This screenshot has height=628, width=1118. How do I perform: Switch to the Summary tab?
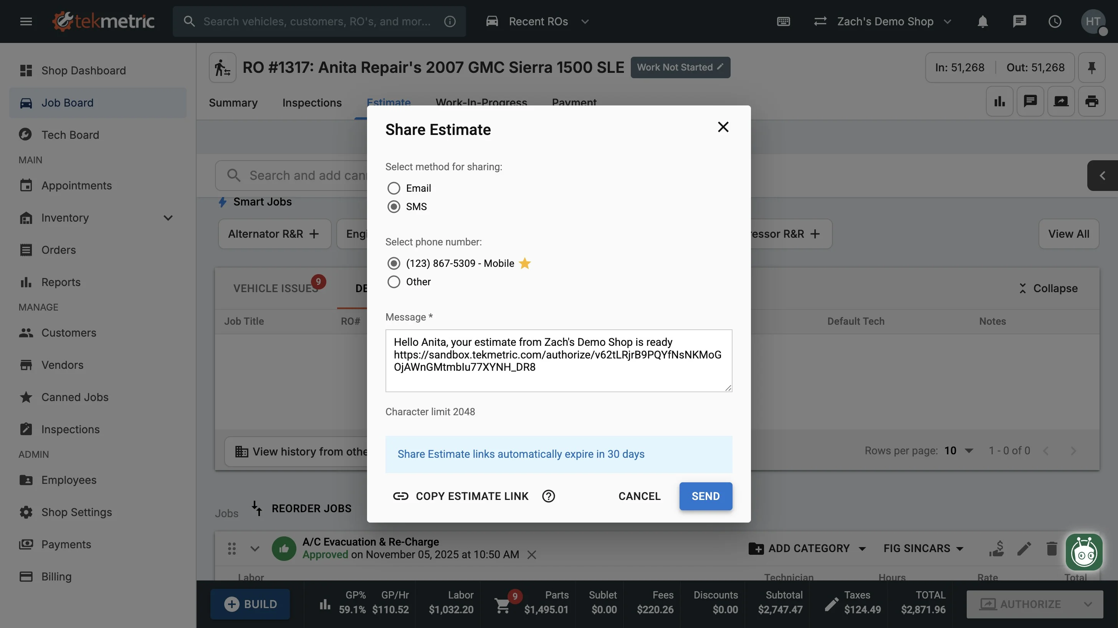233,103
